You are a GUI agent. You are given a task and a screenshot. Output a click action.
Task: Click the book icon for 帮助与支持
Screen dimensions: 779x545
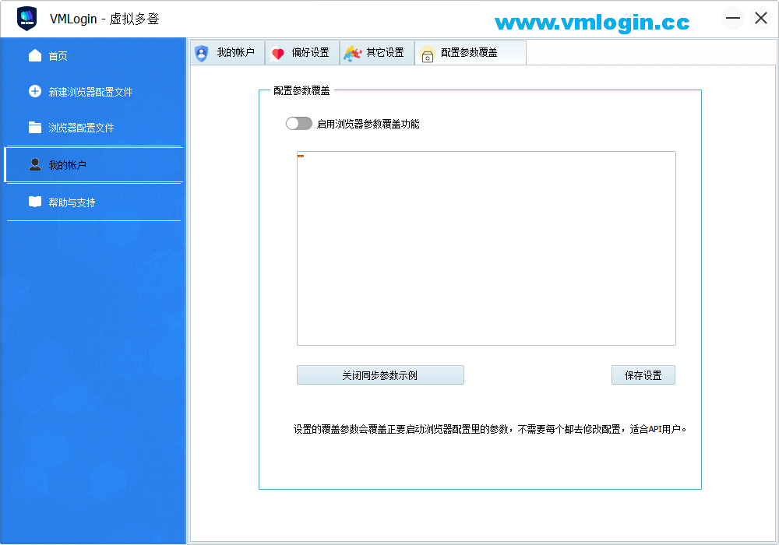click(x=35, y=202)
